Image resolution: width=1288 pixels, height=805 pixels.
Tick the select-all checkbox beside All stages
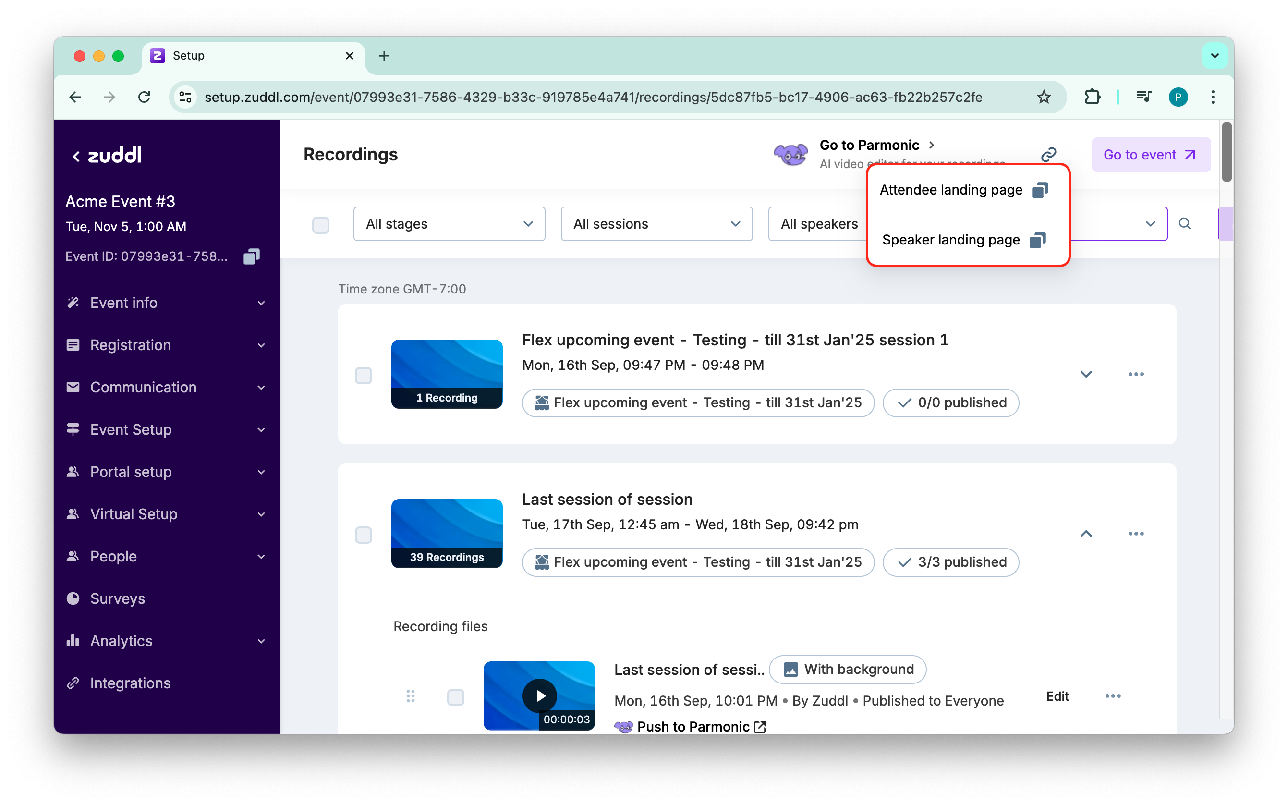click(x=320, y=225)
